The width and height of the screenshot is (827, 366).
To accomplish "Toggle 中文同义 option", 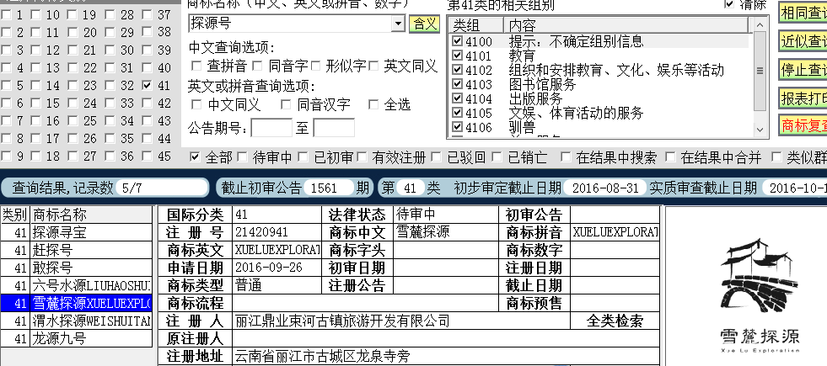I will click(x=196, y=105).
